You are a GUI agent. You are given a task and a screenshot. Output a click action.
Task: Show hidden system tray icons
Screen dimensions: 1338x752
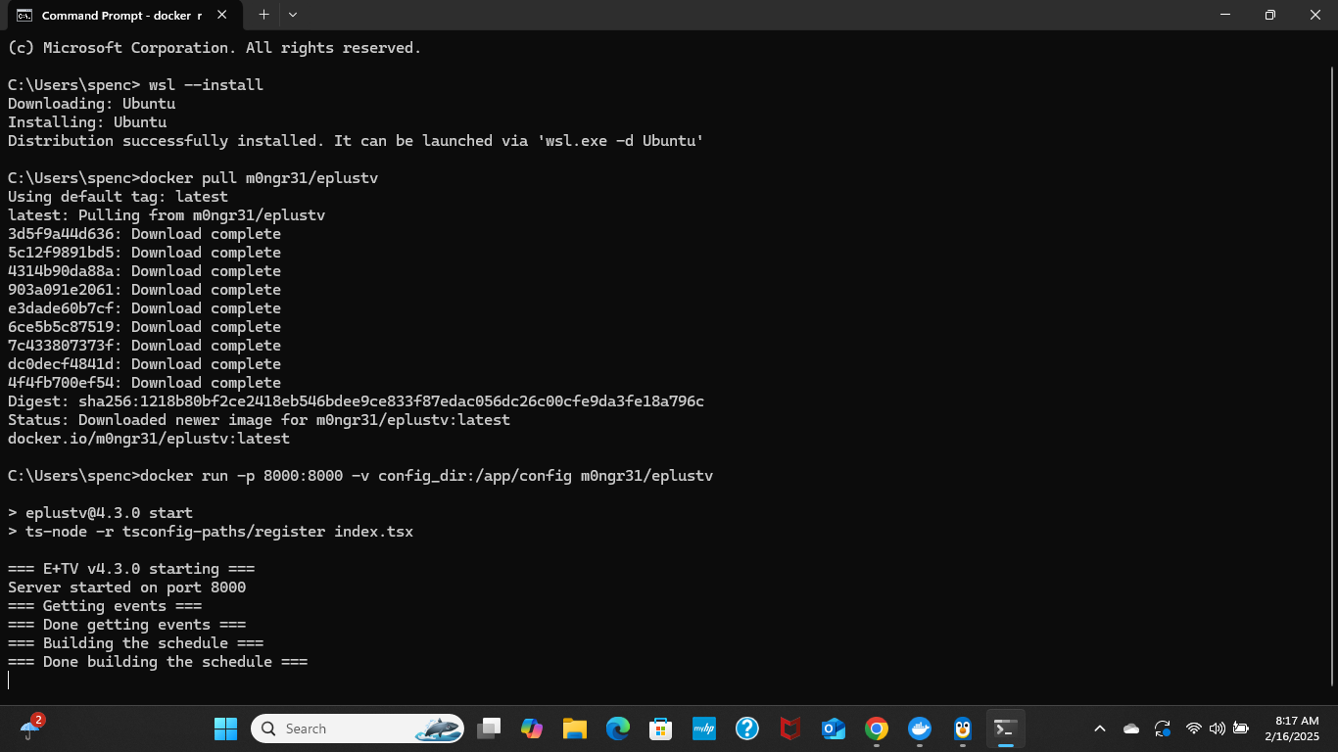(1100, 728)
